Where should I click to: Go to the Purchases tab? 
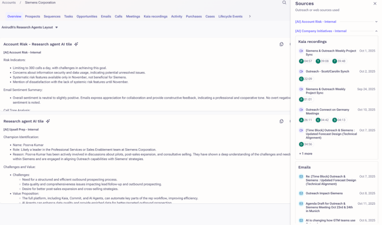coord(194,17)
